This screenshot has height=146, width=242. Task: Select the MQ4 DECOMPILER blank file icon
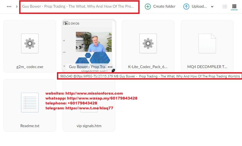(207, 43)
